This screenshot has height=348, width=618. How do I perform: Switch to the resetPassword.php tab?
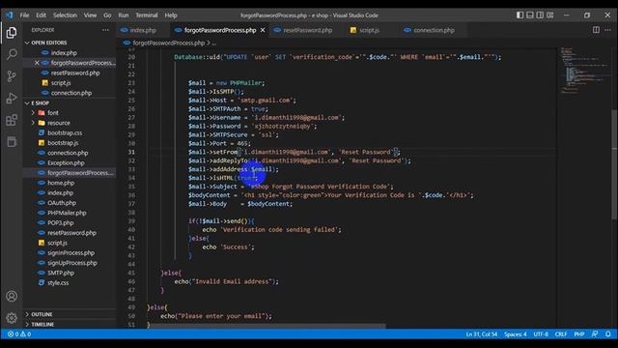click(307, 30)
